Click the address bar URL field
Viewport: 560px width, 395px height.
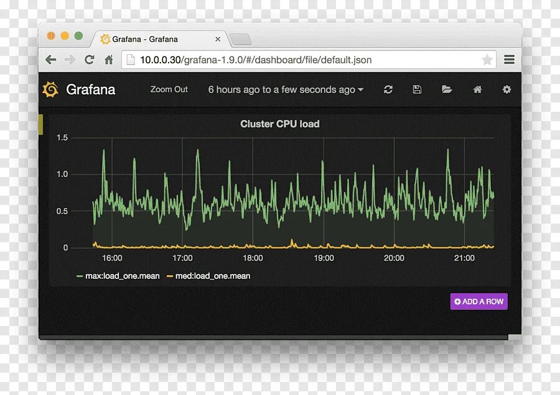pyautogui.click(x=309, y=60)
